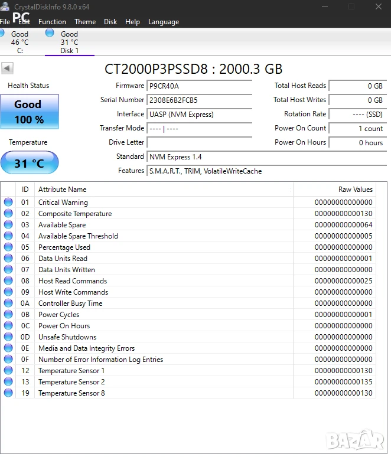
Task: Click the drive title CT2000P3PSSD8 : 2000.3 GB
Action: click(x=194, y=69)
